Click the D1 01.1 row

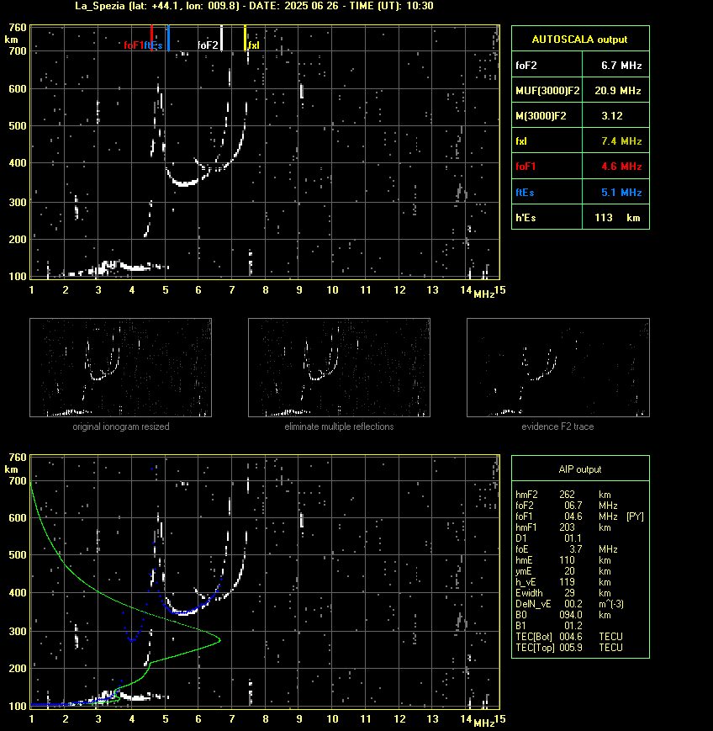tap(548, 538)
